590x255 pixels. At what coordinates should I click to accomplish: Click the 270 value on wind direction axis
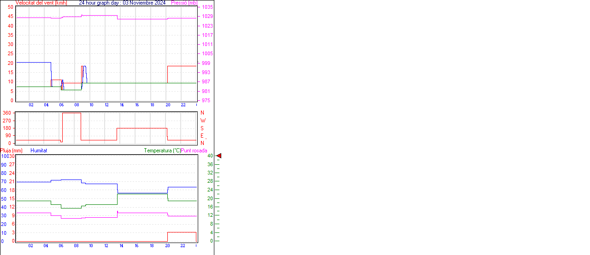[7, 121]
